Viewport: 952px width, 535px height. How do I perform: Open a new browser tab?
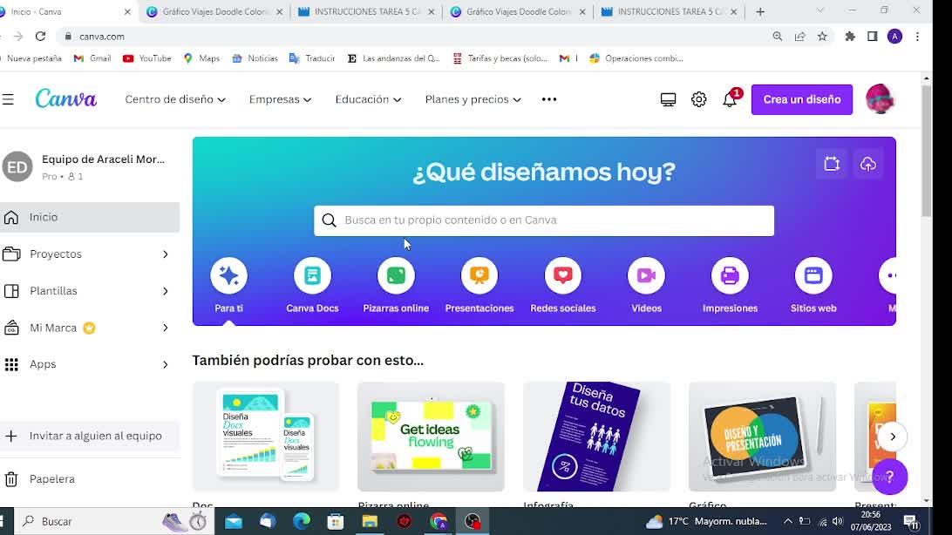pyautogui.click(x=760, y=11)
